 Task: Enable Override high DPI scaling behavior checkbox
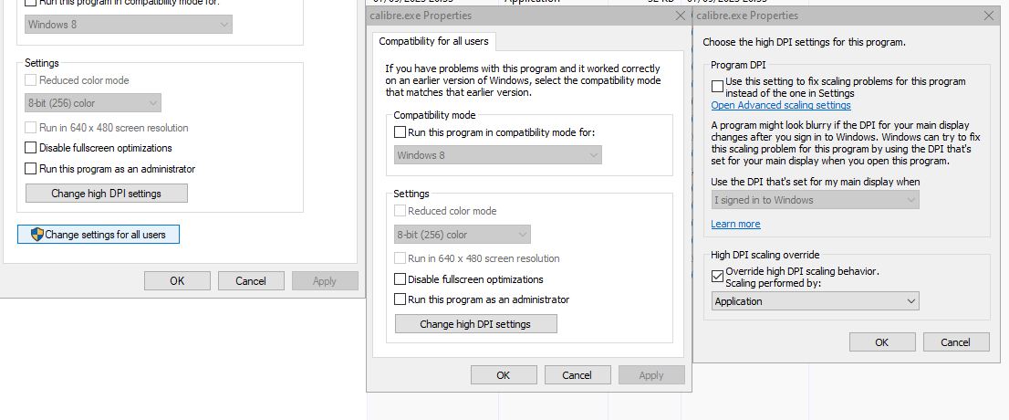pyautogui.click(x=718, y=277)
